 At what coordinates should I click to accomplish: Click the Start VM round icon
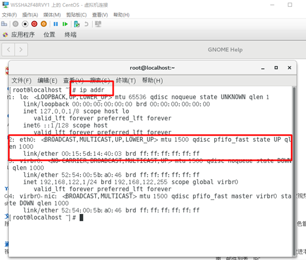pyautogui.click(x=15, y=24)
